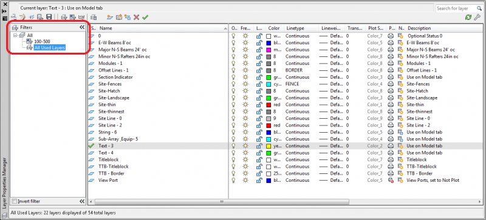Image resolution: width=486 pixels, height=220 pixels.
Task: Sort by the Description column header
Action: pos(419,28)
